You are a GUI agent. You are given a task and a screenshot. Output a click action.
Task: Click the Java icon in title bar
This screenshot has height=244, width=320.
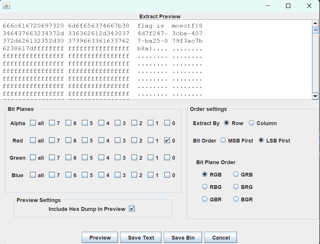(7, 6)
